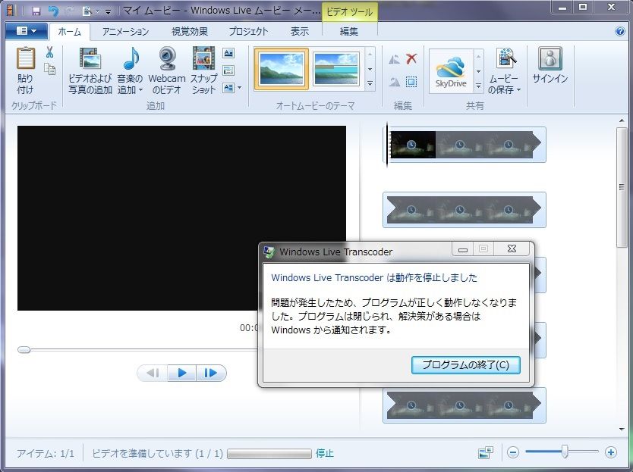Screen dimensions: 633x472
Task: Change thumbnail size via status bar icon
Action: [x=486, y=452]
